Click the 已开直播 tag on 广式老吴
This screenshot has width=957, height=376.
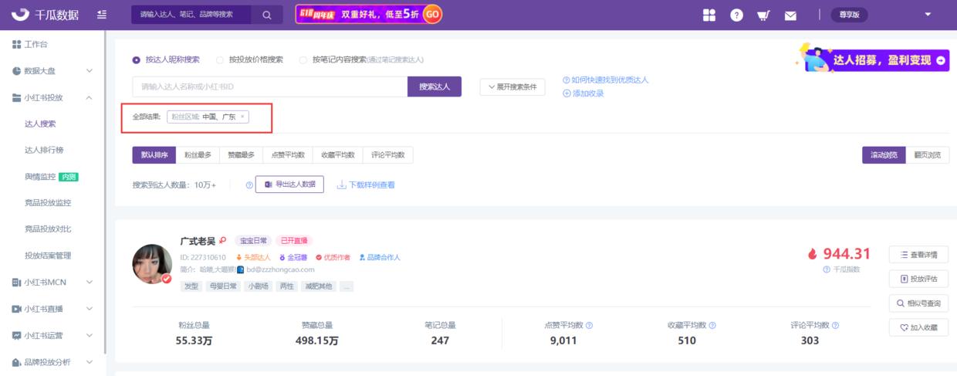[293, 241]
